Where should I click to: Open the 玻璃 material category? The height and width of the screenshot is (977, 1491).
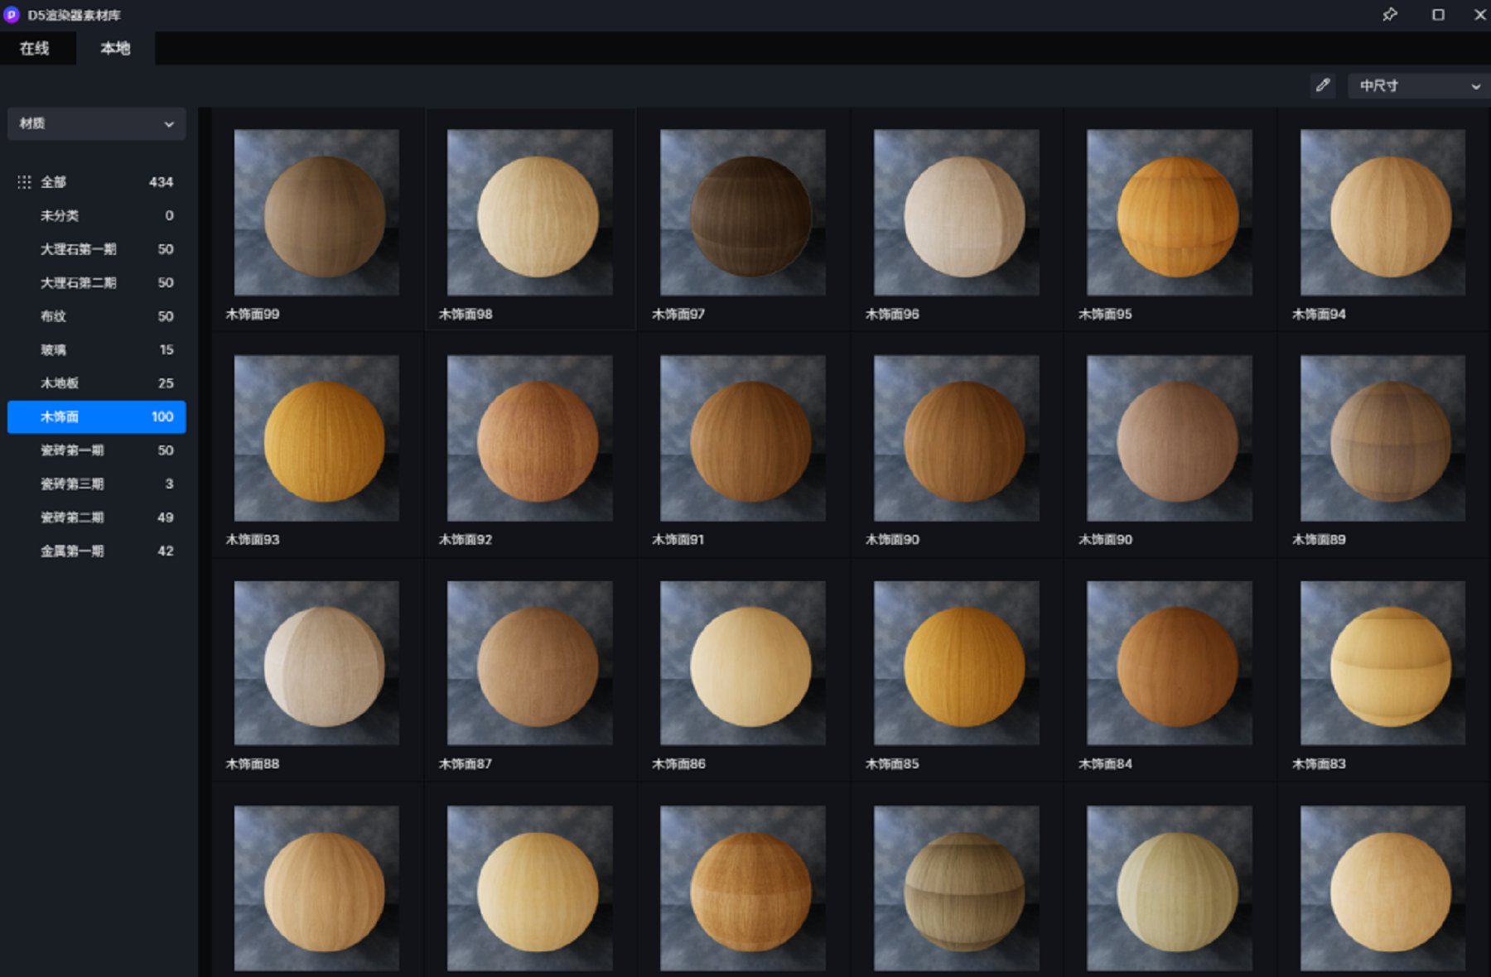pos(54,350)
